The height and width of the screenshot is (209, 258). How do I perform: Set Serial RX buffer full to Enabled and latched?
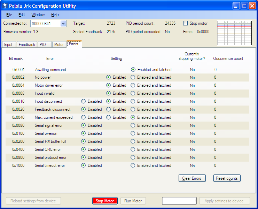[133, 141]
